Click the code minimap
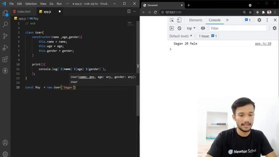Image resolution: width=279 pixels, height=157 pixels. [x=131, y=24]
